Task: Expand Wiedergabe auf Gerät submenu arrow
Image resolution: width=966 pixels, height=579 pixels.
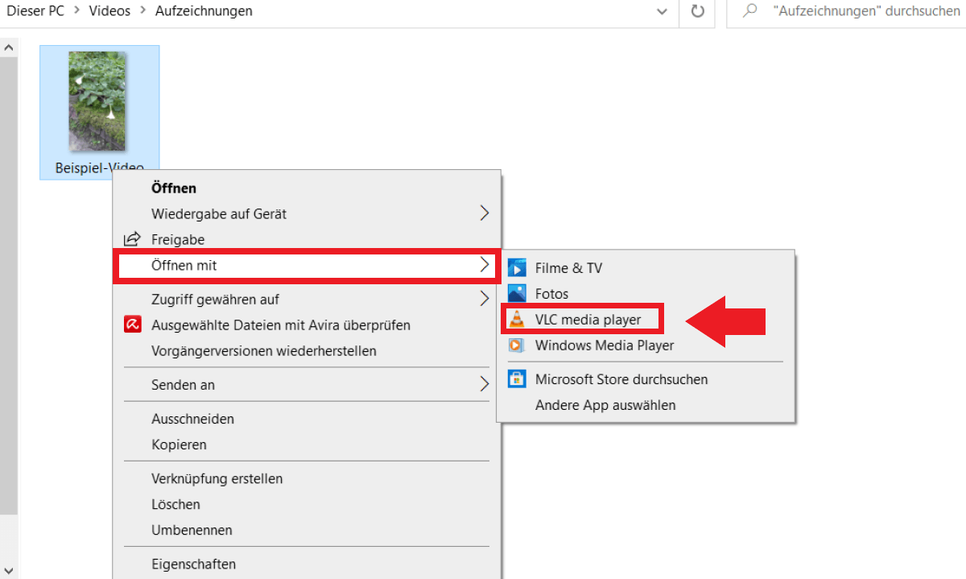Action: [x=484, y=213]
